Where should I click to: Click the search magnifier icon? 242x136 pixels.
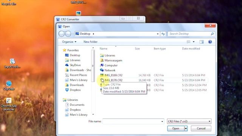click(212, 34)
